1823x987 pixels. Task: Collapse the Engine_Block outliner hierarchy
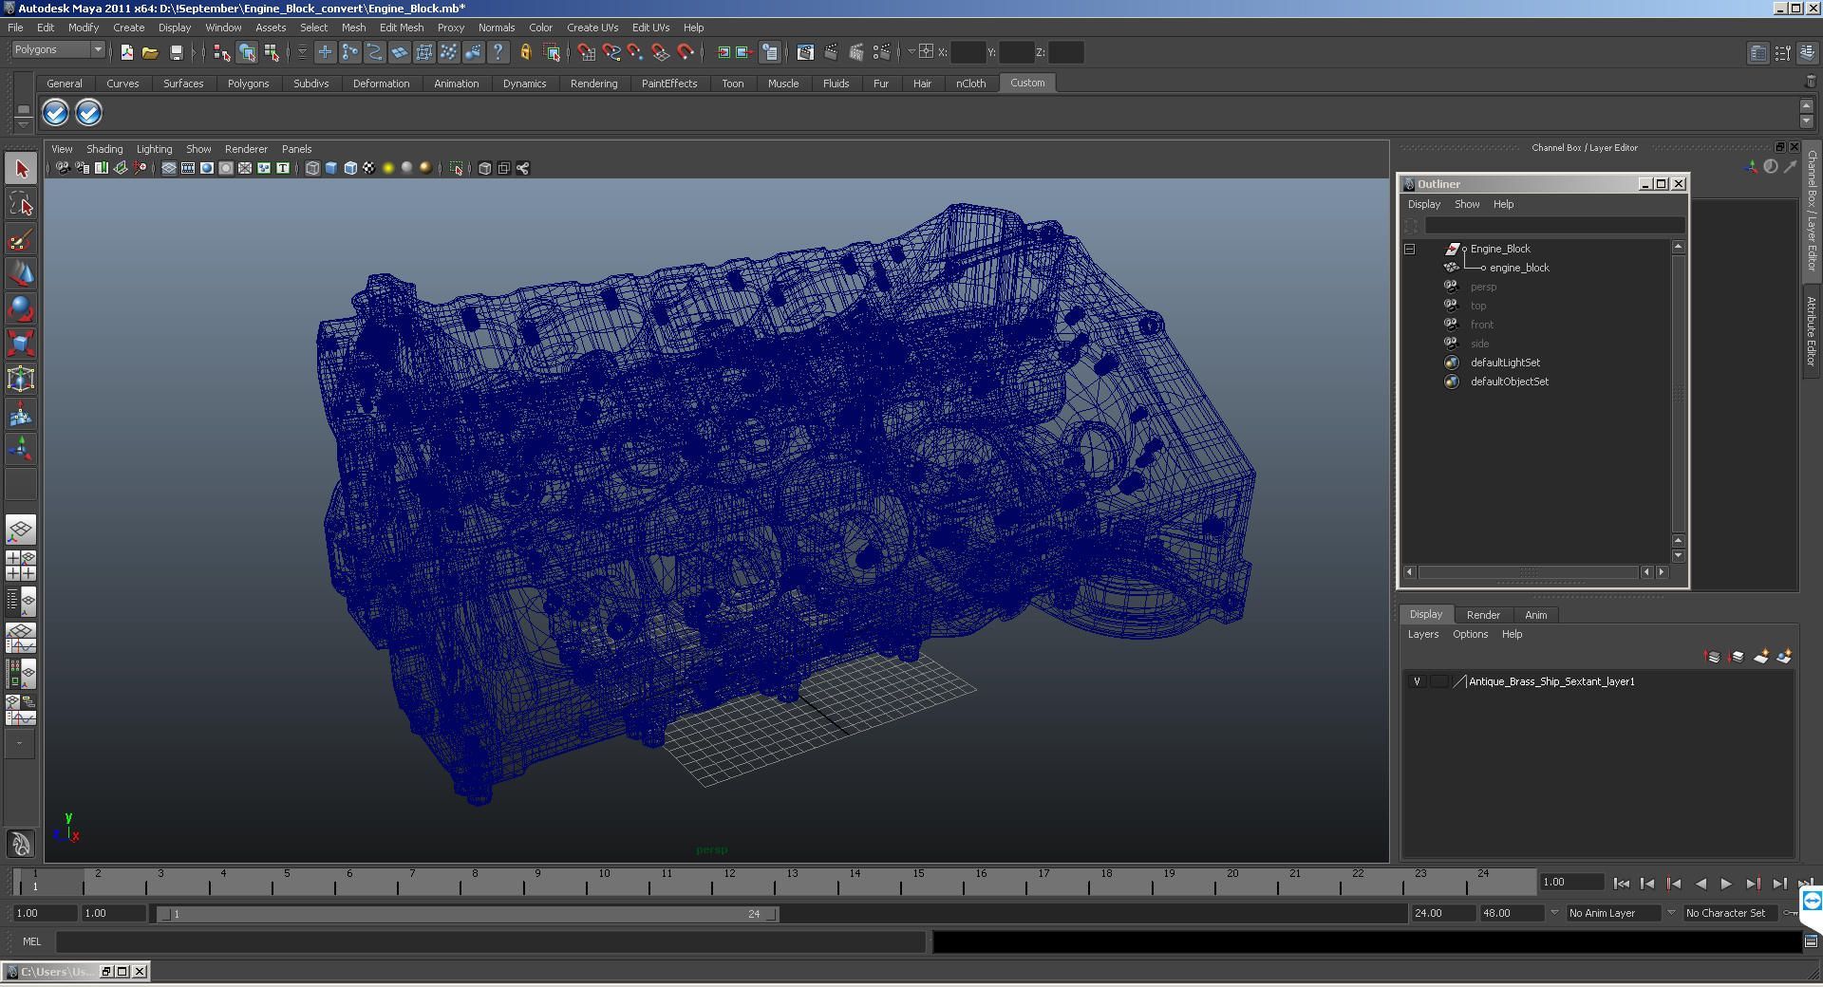(1410, 250)
